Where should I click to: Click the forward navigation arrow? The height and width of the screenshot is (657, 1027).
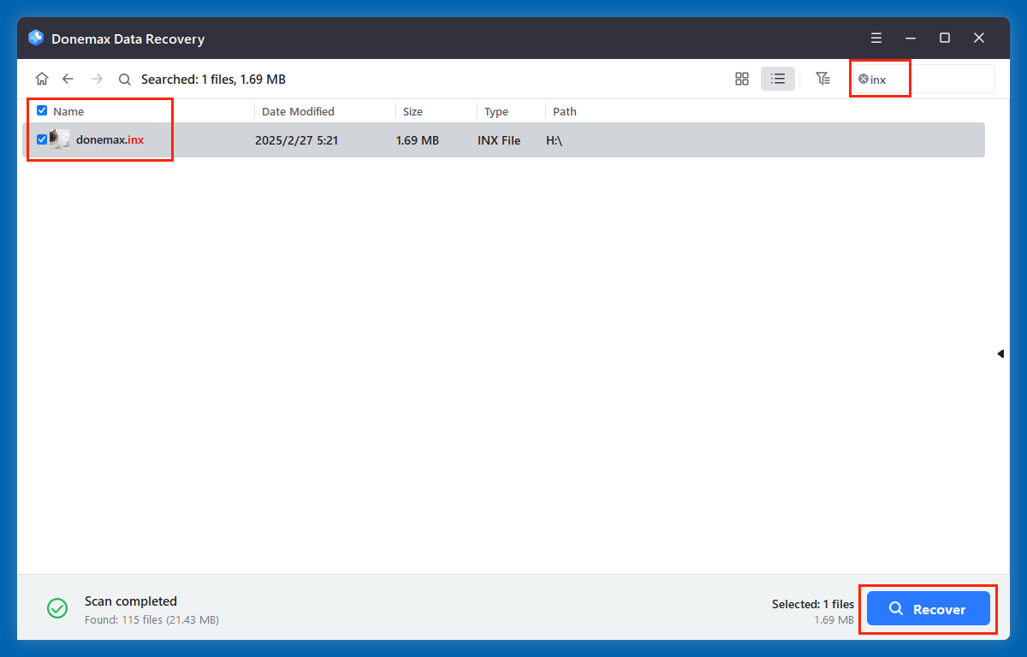pyautogui.click(x=96, y=78)
